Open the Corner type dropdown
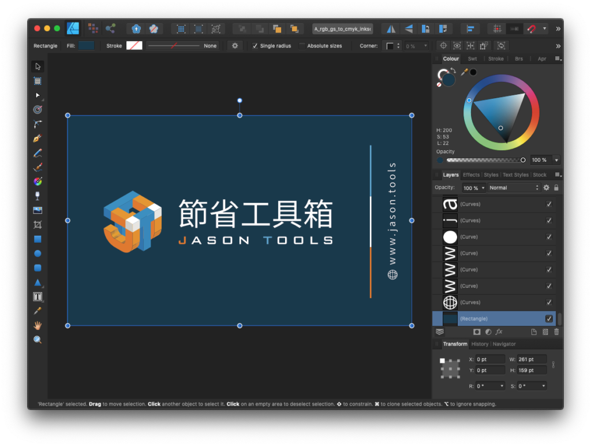Viewport: 591px width, 446px height. point(392,46)
